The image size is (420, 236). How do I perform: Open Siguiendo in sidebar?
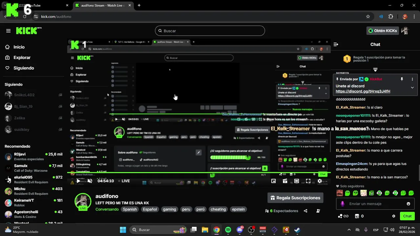(24, 68)
